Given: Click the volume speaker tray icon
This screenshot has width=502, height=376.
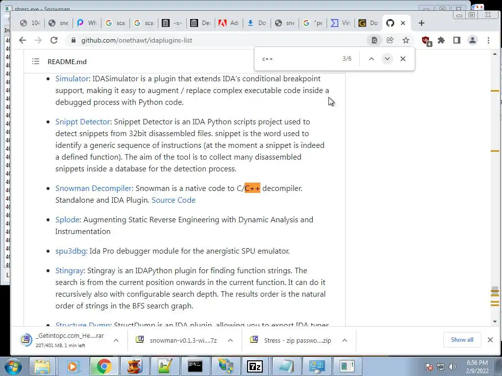Looking at the screenshot, I should [x=452, y=367].
